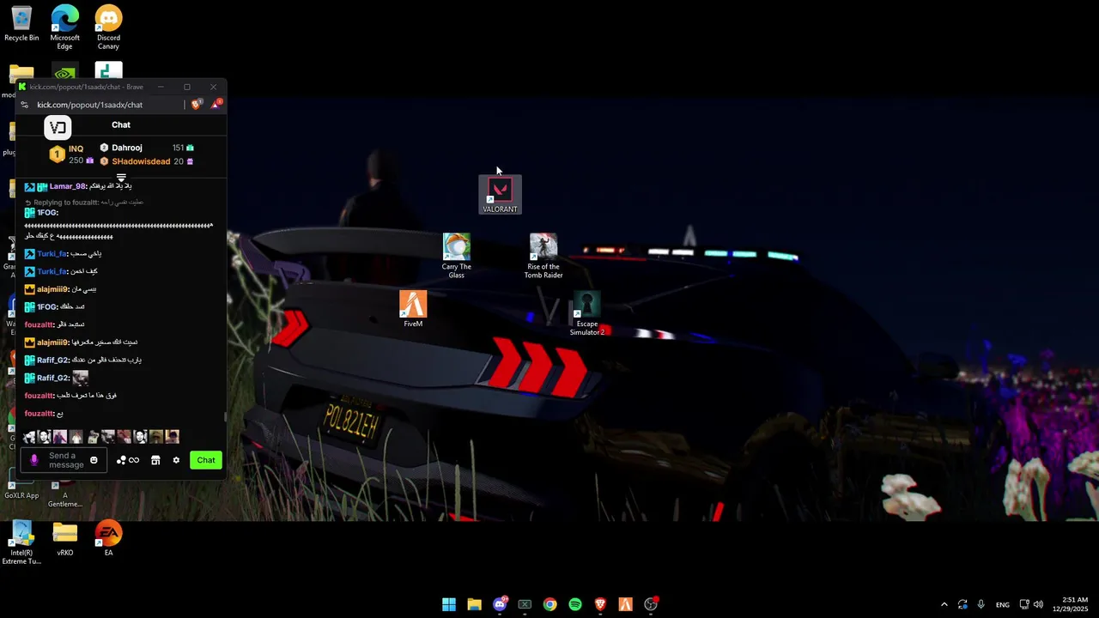The width and height of the screenshot is (1099, 618).
Task: Open File Explorer from the taskbar
Action: [474, 604]
